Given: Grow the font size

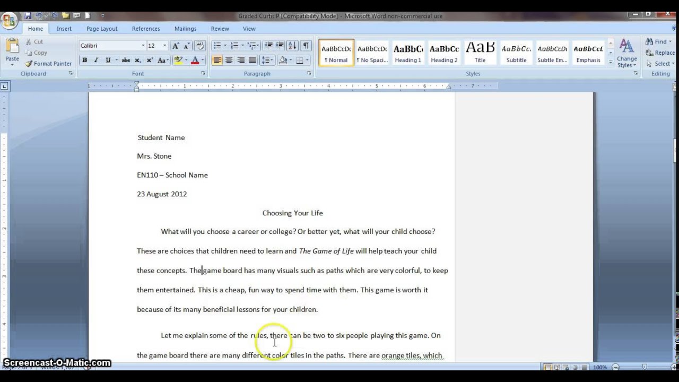Looking at the screenshot, I should (x=176, y=46).
